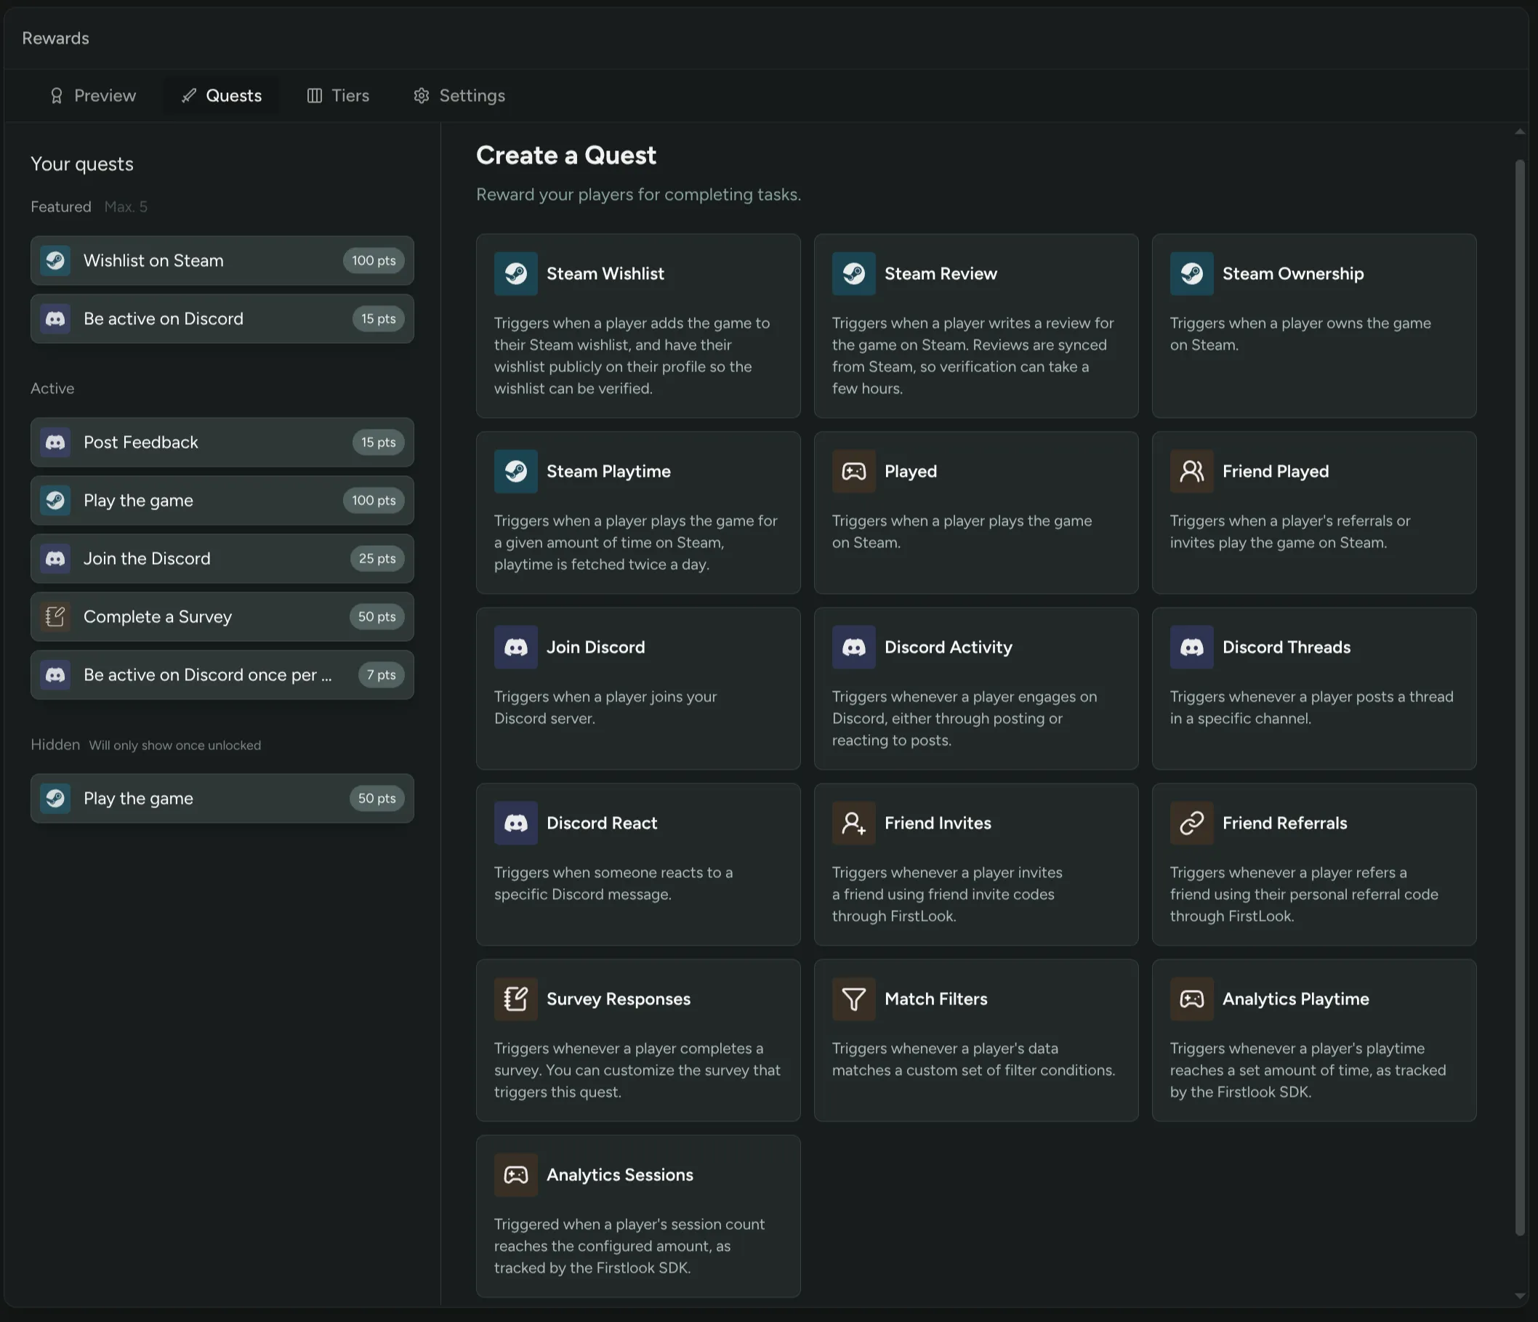Click the Steam icon on Steam Playtime card
The height and width of the screenshot is (1322, 1538).
click(516, 472)
